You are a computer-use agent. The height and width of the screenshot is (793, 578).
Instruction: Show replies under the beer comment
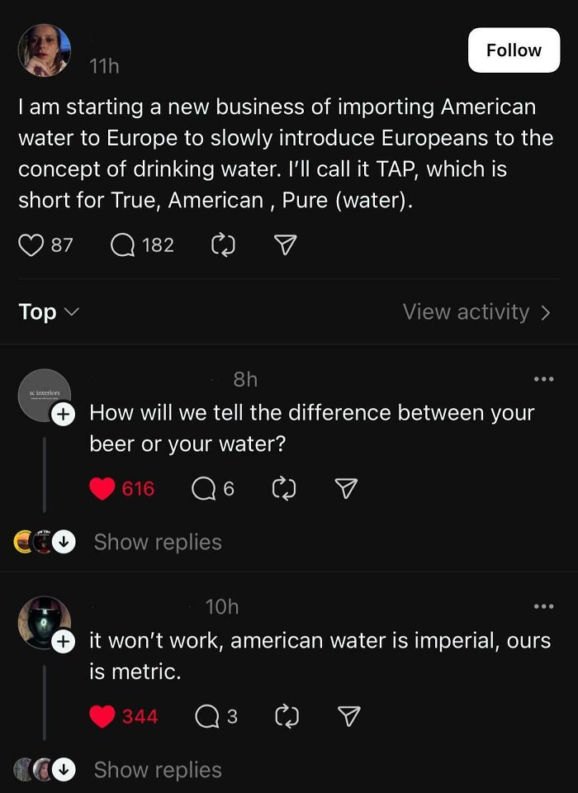click(157, 542)
